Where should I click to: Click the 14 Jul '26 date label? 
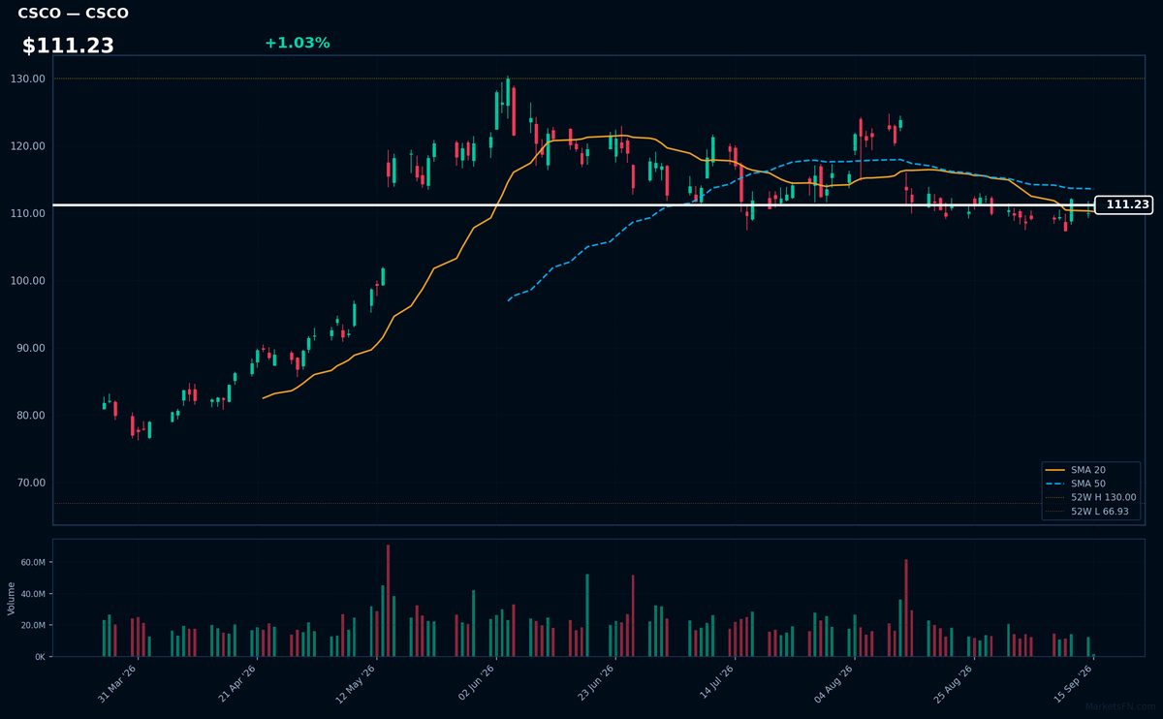pos(716,682)
